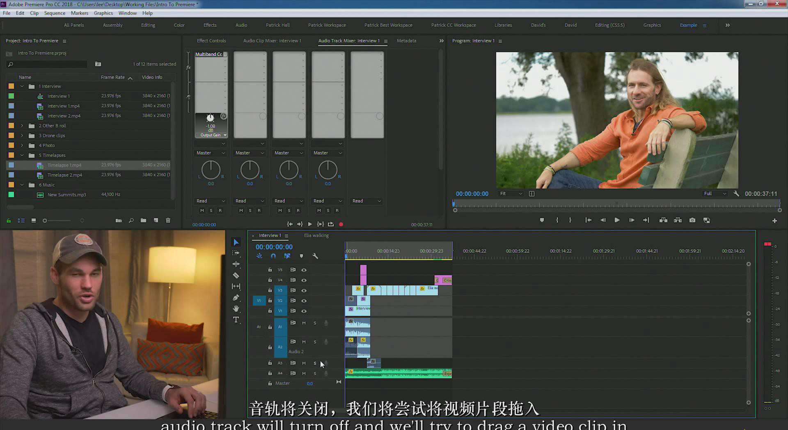
Task: Open the Sequence menu
Action: click(x=55, y=13)
